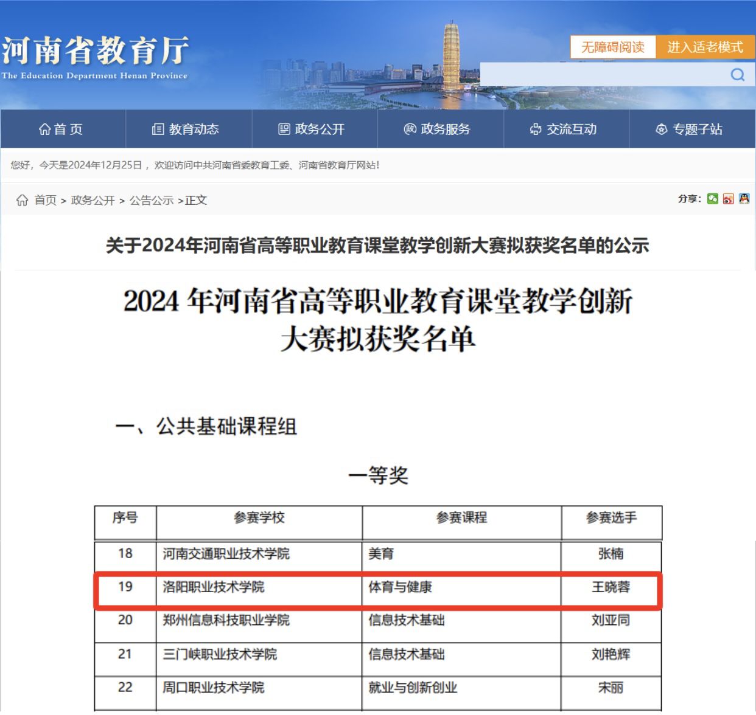Open the 首页 navigation tab
The image size is (756, 715).
pos(61,129)
